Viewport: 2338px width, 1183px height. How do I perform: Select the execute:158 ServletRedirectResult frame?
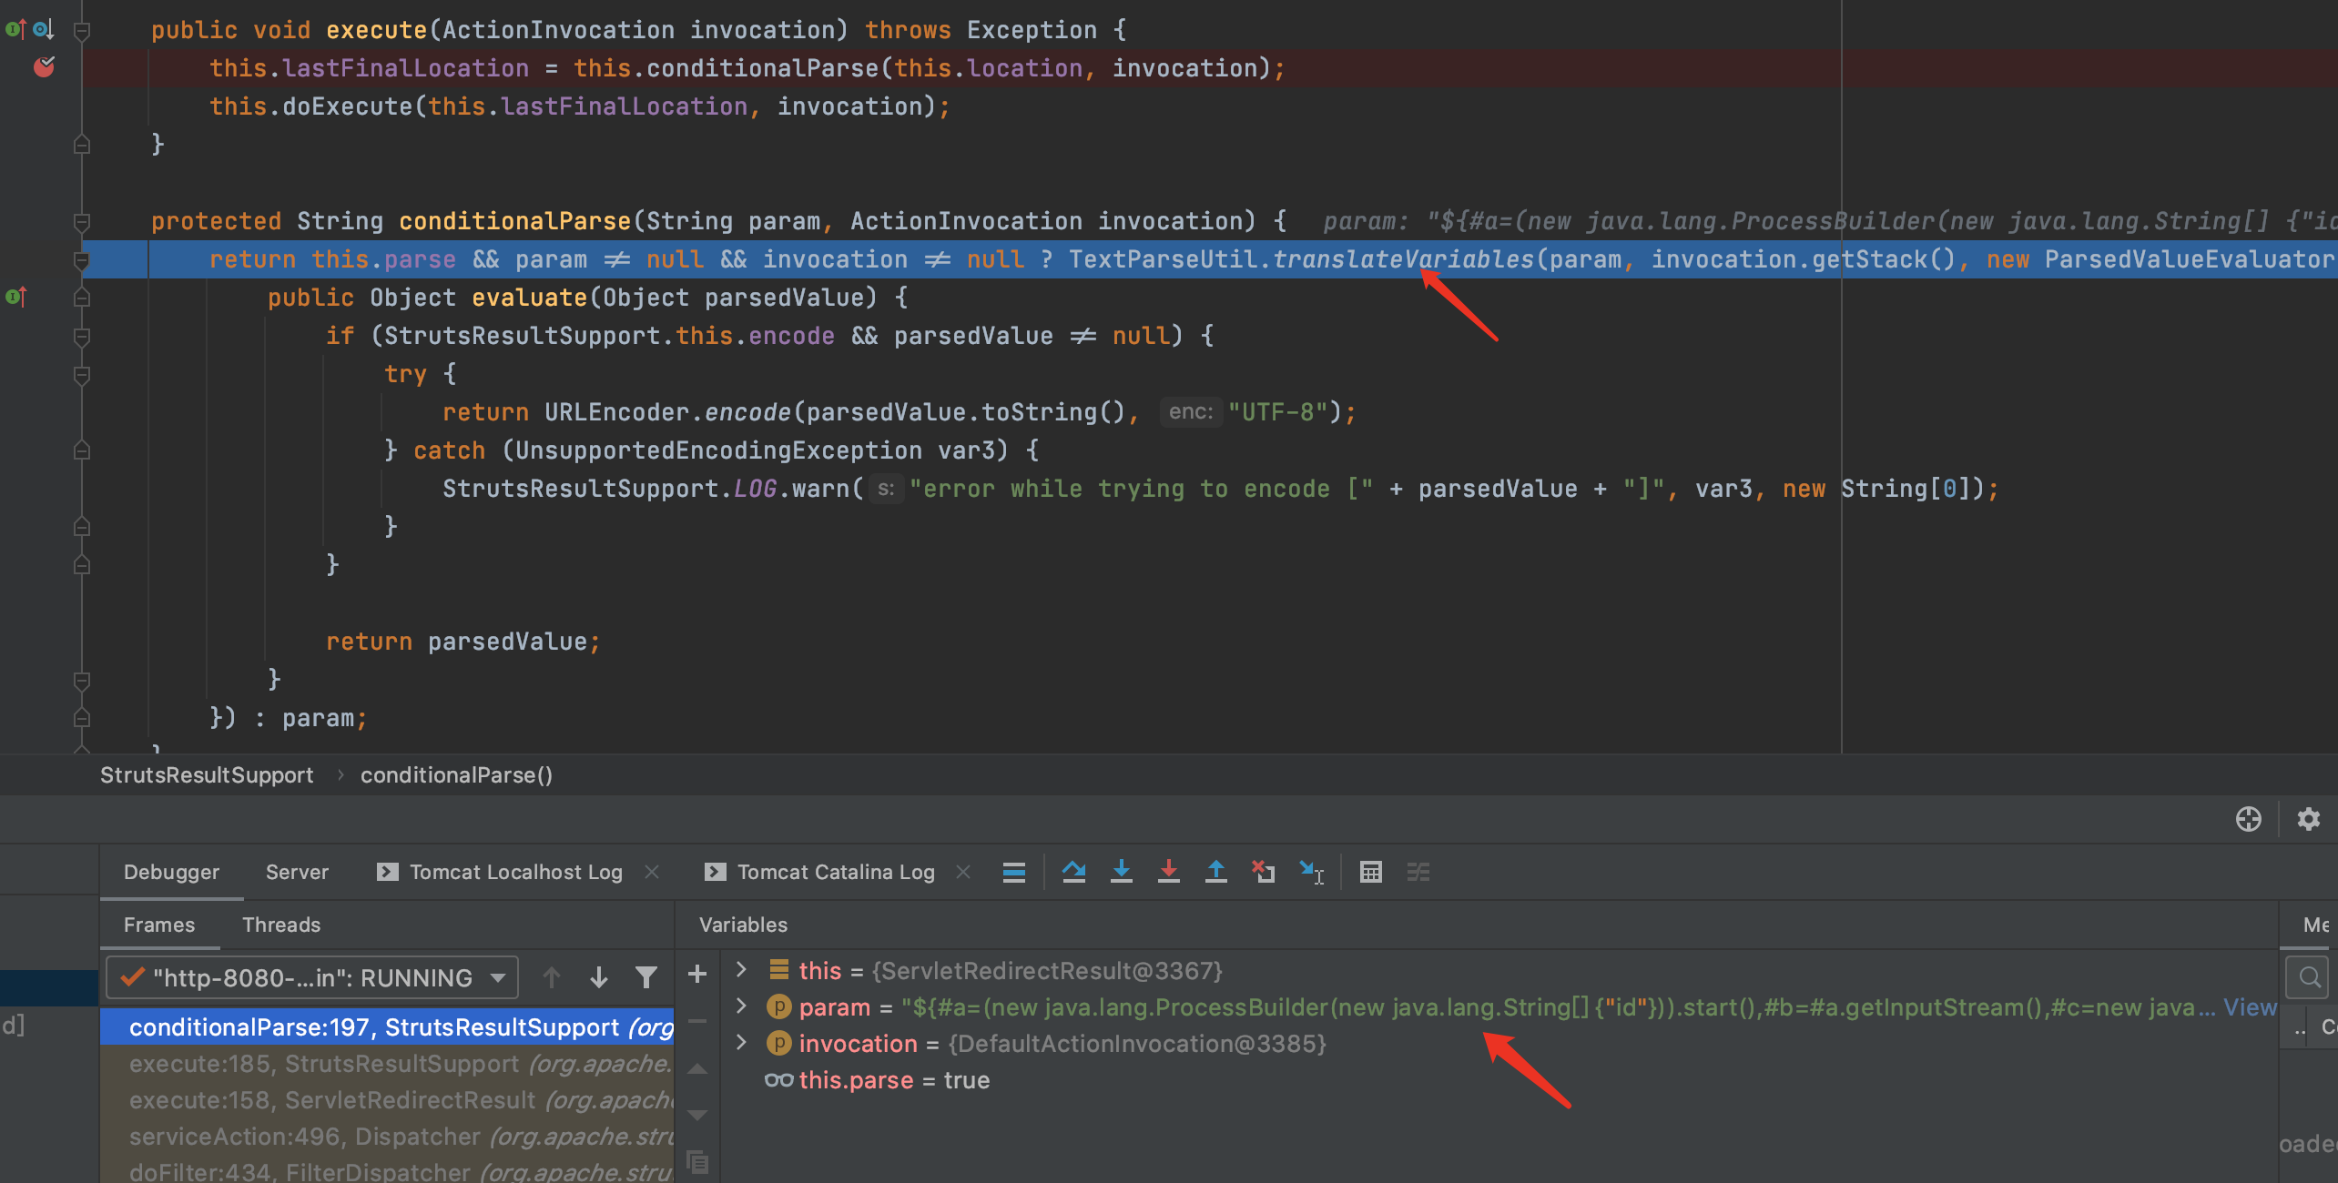[x=387, y=1099]
